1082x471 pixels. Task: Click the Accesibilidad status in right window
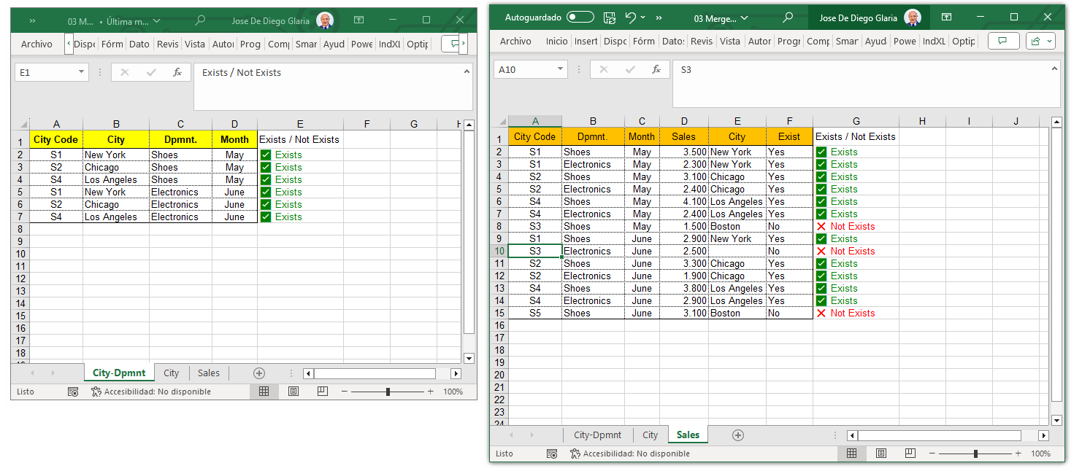point(629,454)
